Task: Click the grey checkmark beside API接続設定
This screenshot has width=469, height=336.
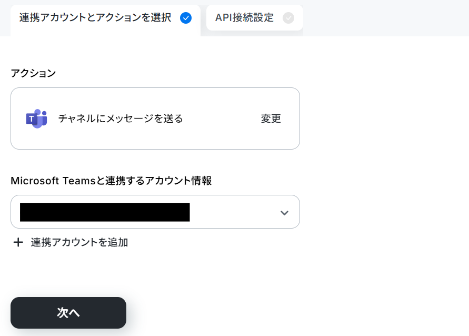Action: [x=288, y=18]
